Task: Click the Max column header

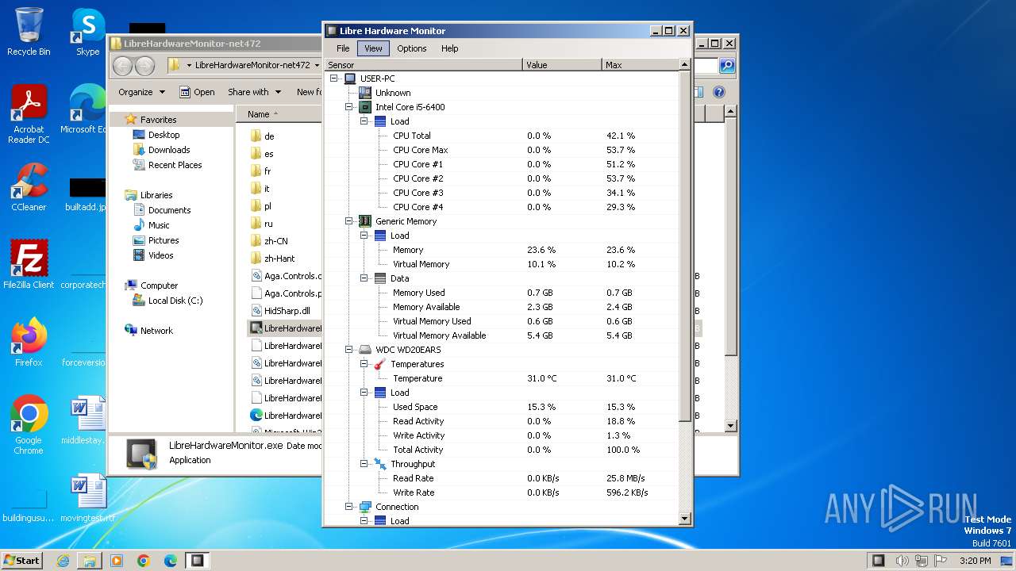Action: tap(640, 65)
